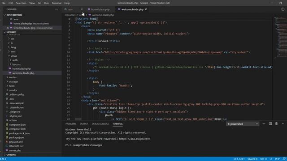Show the DEBUG CONSOLE panel tab

coord(100,124)
